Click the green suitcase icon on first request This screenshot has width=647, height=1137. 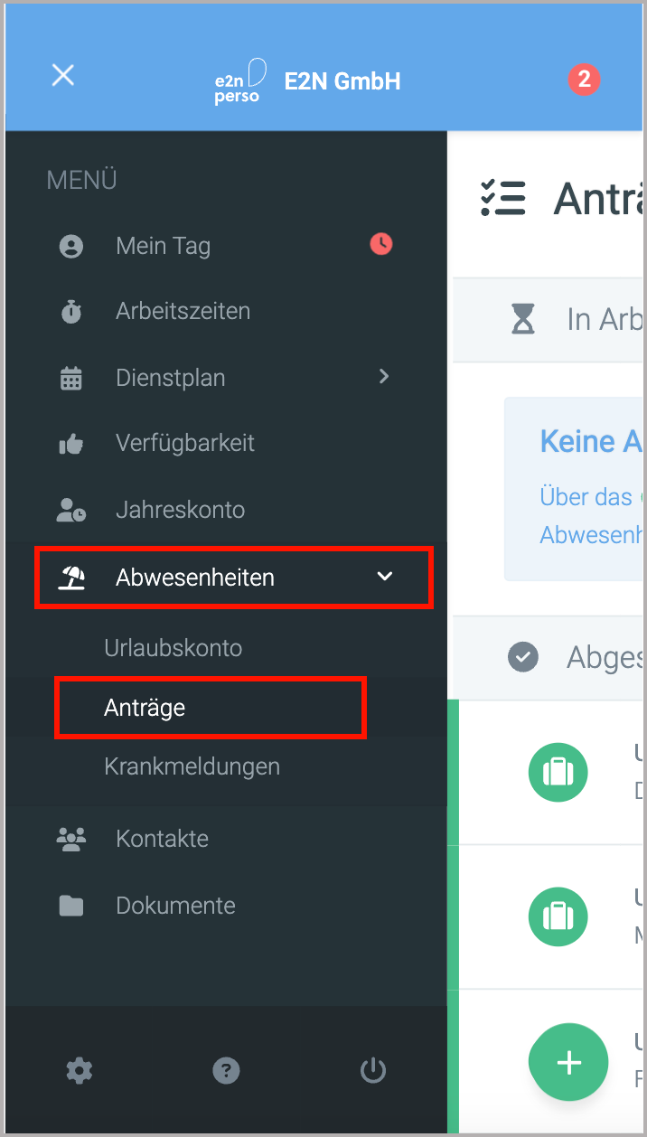558,772
